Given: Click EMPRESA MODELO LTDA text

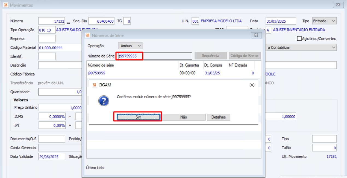Looking at the screenshot, I should [x=221, y=21].
